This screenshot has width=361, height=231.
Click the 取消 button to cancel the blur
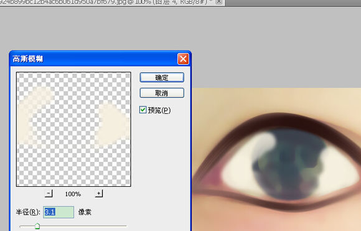(x=162, y=93)
